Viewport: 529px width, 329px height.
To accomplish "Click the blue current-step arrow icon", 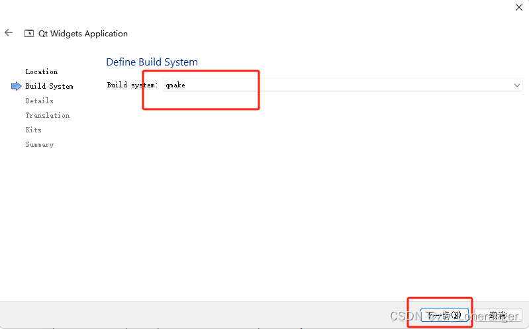I will 16,86.
